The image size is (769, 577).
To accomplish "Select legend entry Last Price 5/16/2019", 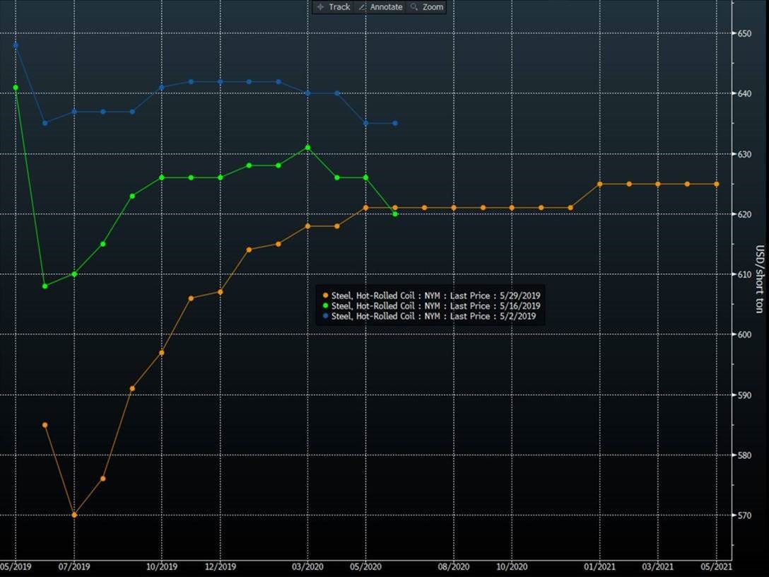I will tap(435, 306).
